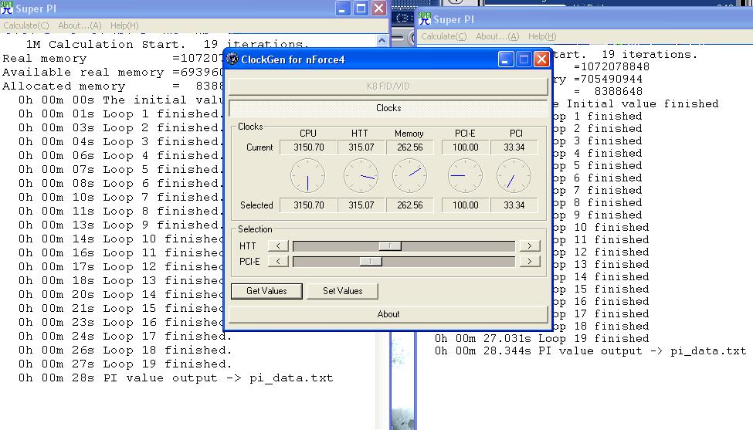Increase HTT with the right arrow

click(x=530, y=245)
